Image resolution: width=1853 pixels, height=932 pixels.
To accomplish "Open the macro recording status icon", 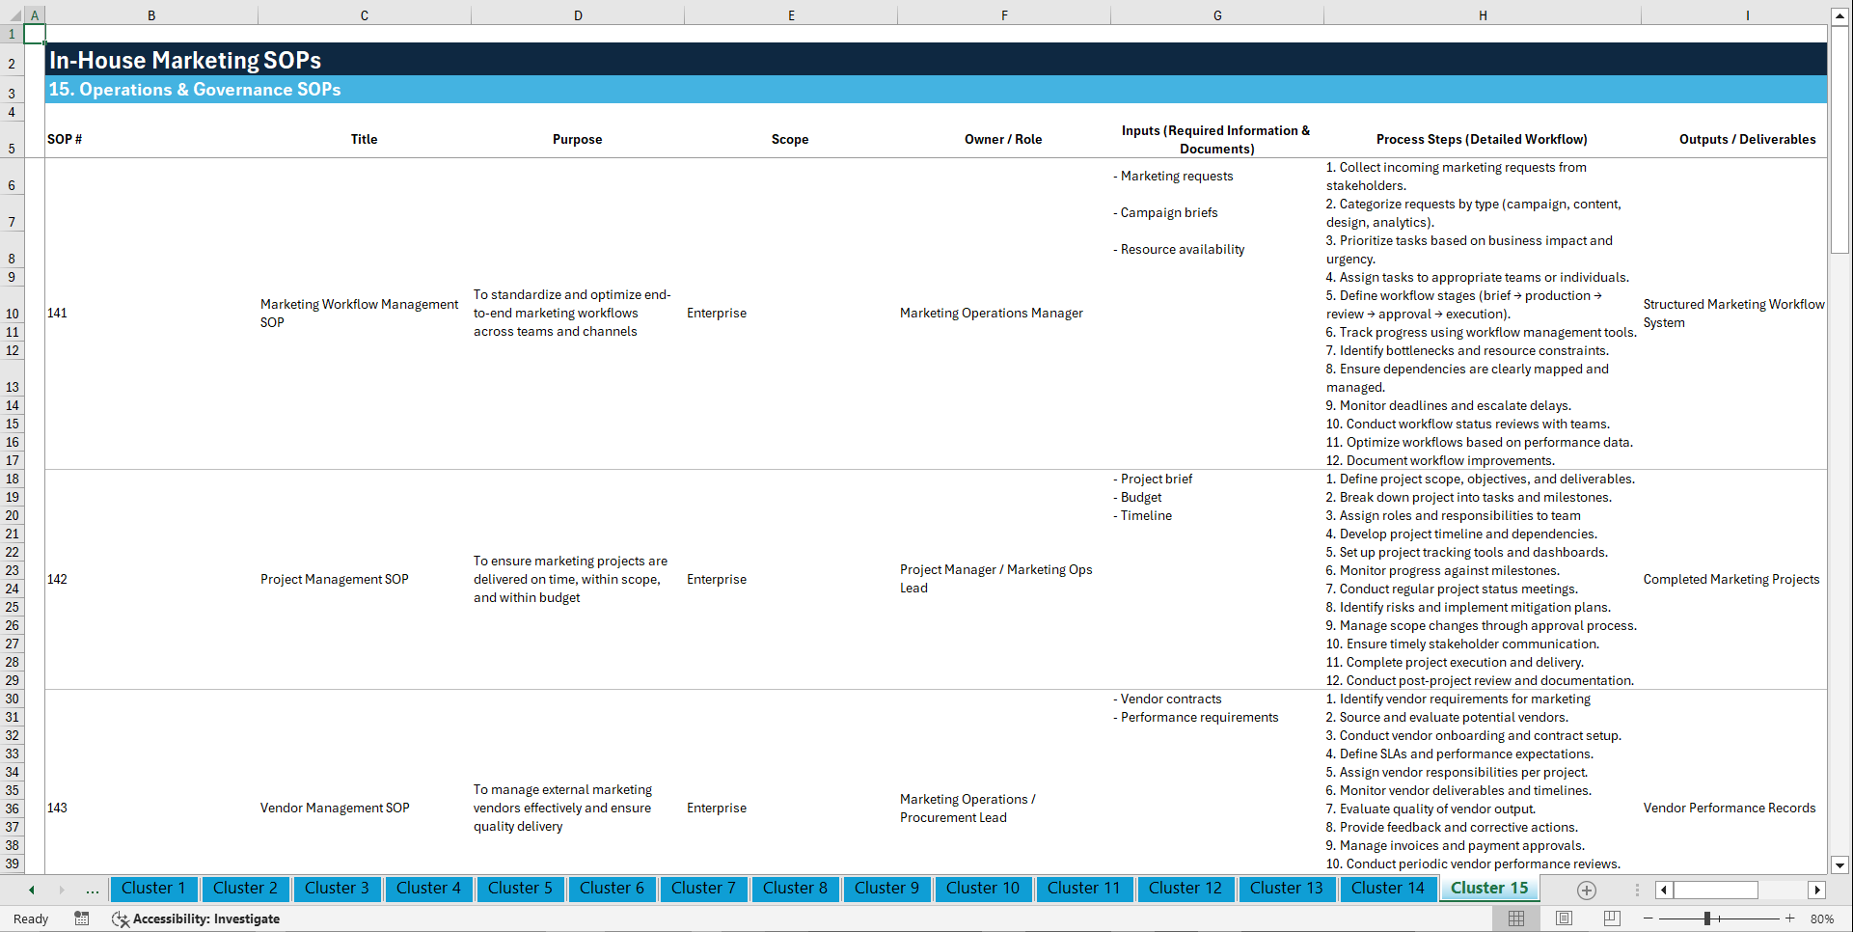I will point(82,918).
